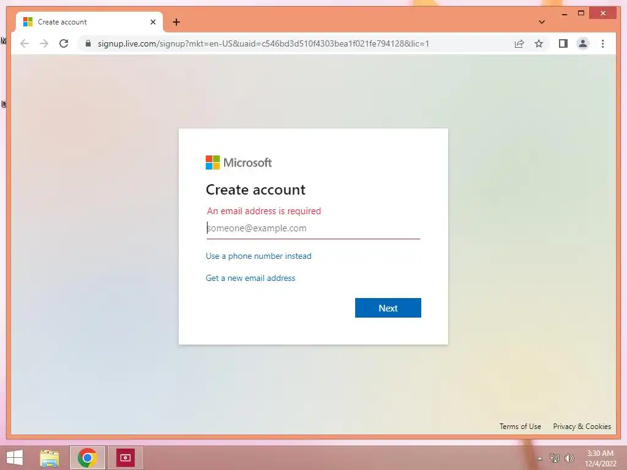627x470 pixels.
Task: Close the Create account tab
Action: 152,22
